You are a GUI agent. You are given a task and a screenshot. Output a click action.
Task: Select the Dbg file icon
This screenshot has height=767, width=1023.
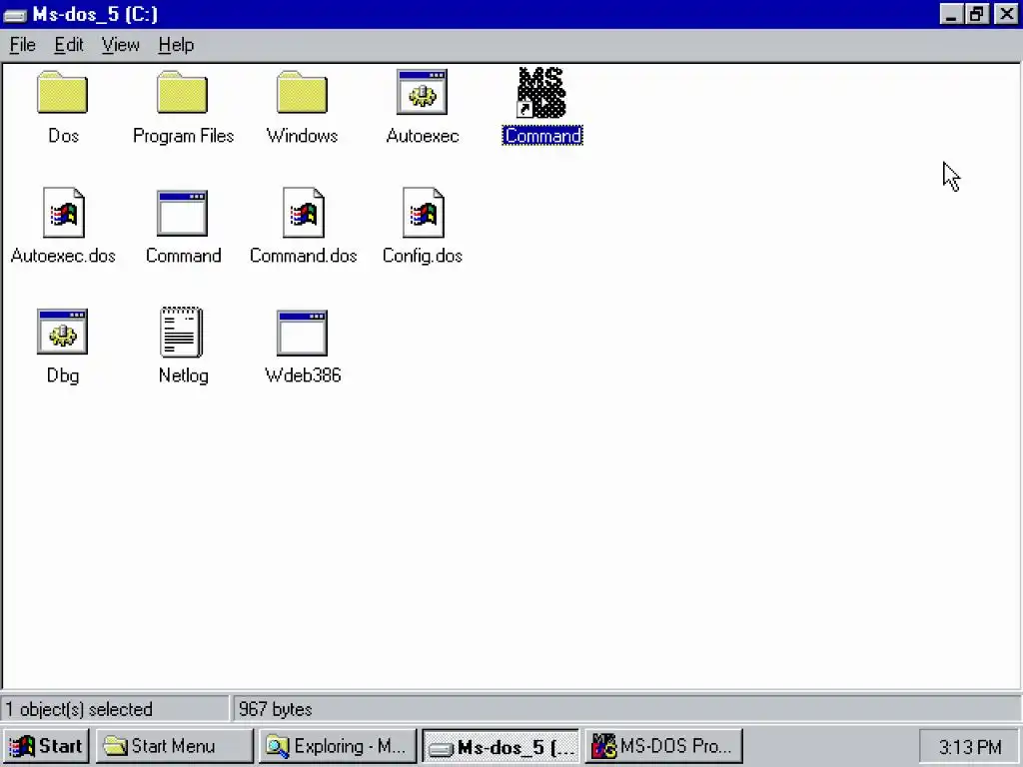pos(63,332)
